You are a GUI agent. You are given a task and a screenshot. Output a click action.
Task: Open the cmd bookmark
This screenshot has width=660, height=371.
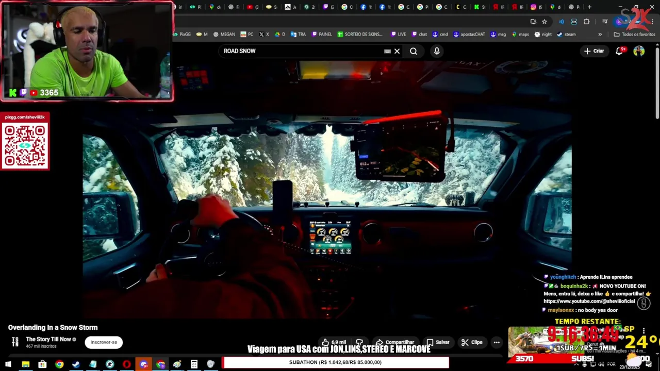[440, 34]
